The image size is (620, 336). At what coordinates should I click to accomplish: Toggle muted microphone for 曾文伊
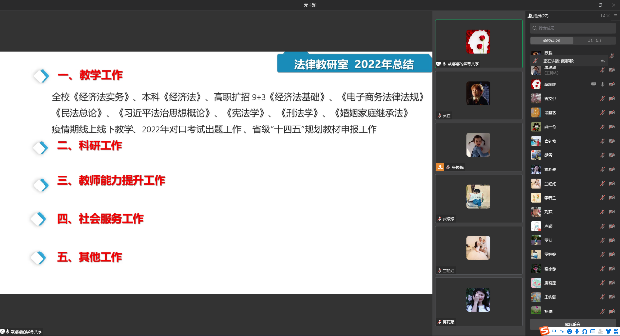(602, 98)
